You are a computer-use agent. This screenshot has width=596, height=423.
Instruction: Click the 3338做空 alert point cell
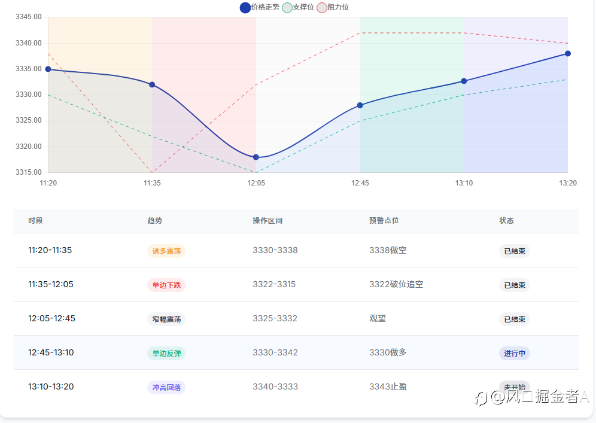click(388, 250)
